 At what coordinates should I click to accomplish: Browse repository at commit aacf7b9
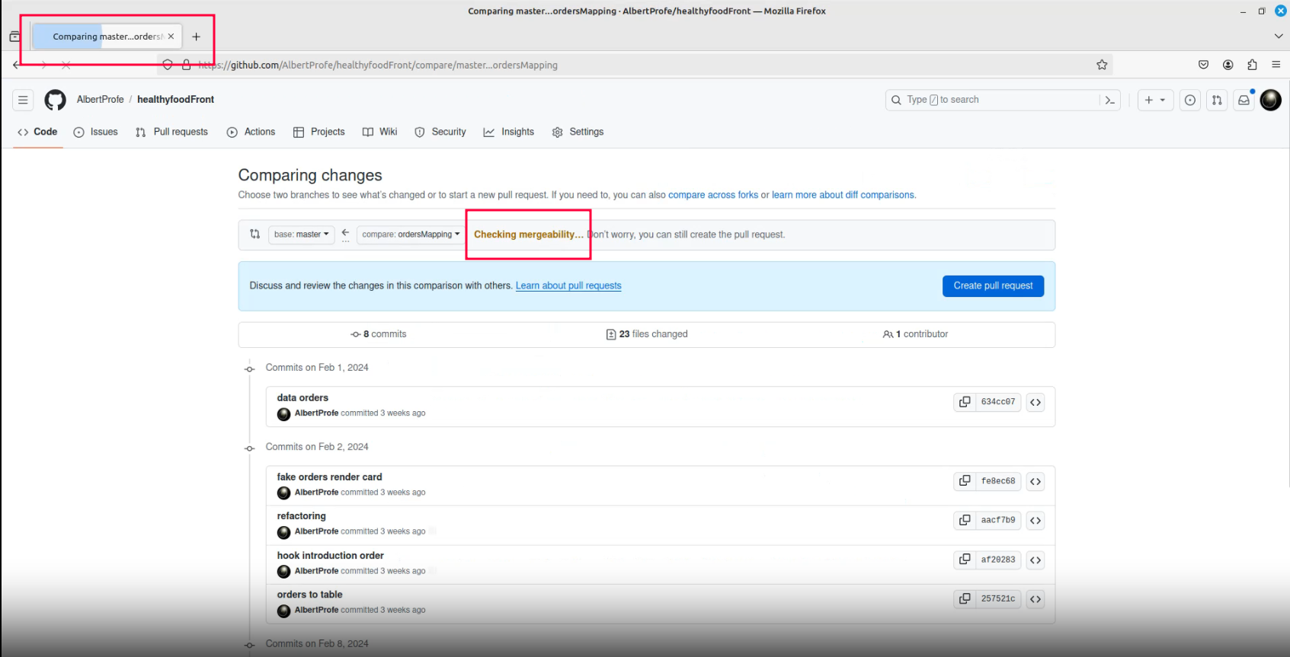tap(1036, 521)
